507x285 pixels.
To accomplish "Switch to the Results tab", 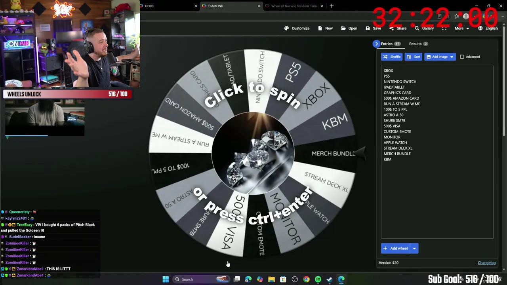I will [418, 44].
